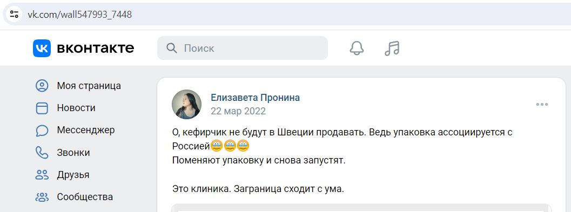The width and height of the screenshot is (571, 212).
Task: Focus the Поиск search field
Action: tap(243, 48)
